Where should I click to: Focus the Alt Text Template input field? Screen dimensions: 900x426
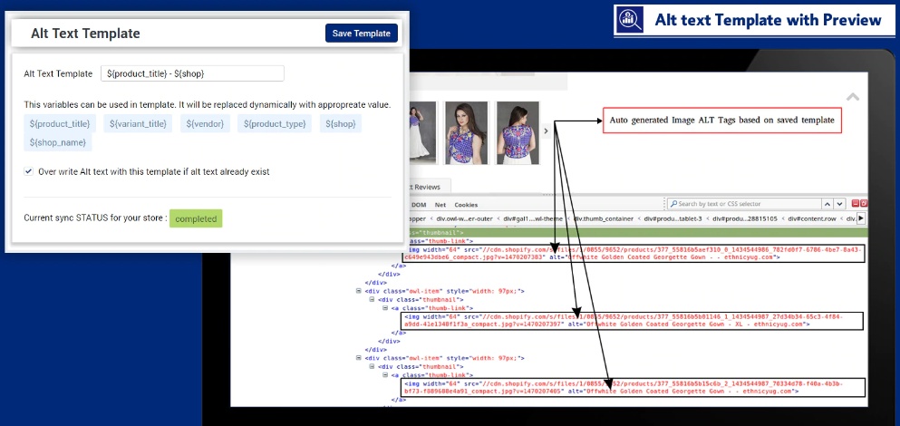click(x=192, y=73)
